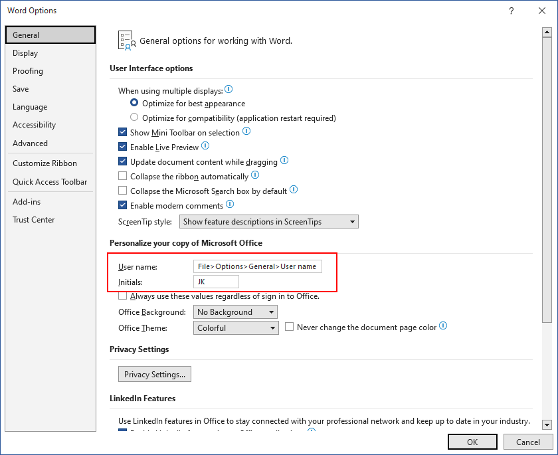The width and height of the screenshot is (558, 455).
Task: Open the Customize Ribbon category
Action: click(x=50, y=163)
